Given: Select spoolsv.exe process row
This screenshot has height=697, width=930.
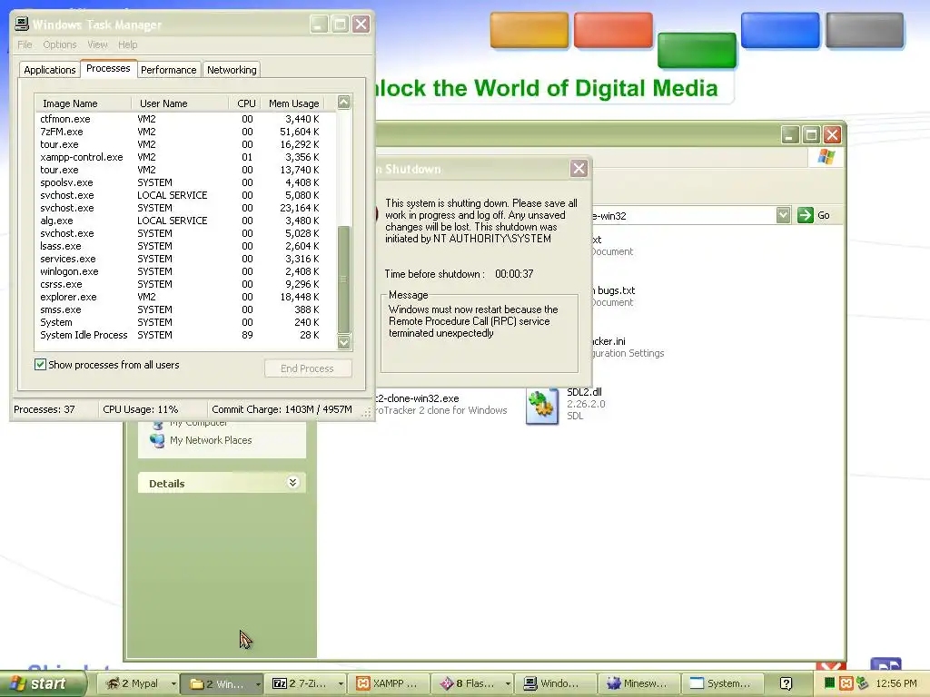Looking at the screenshot, I should pyautogui.click(x=180, y=182).
